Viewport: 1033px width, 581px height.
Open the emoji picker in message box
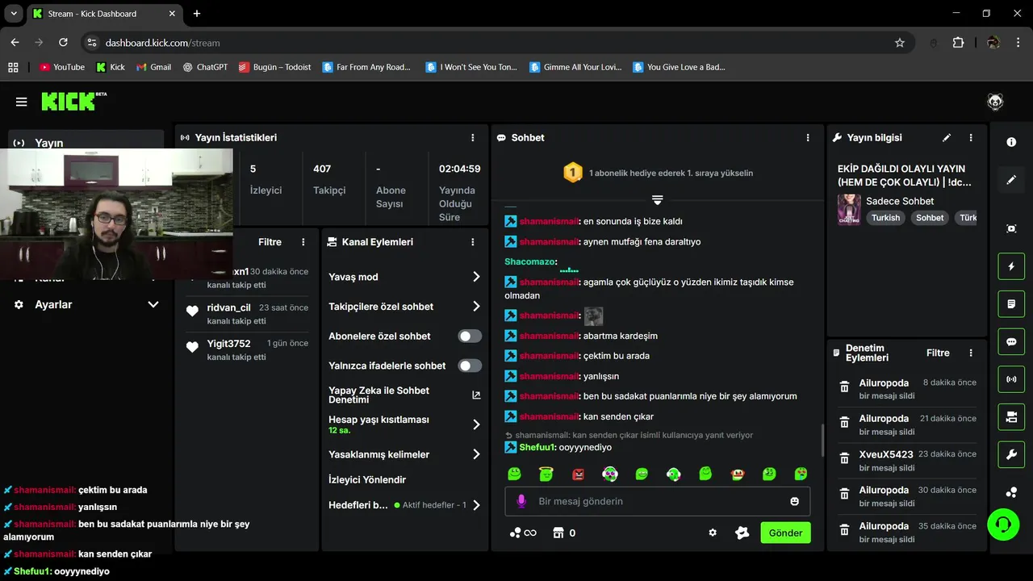coord(794,501)
